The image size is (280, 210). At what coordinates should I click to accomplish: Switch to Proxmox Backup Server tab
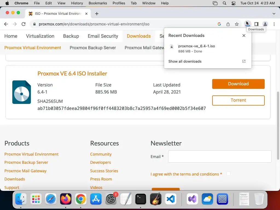coord(93,48)
